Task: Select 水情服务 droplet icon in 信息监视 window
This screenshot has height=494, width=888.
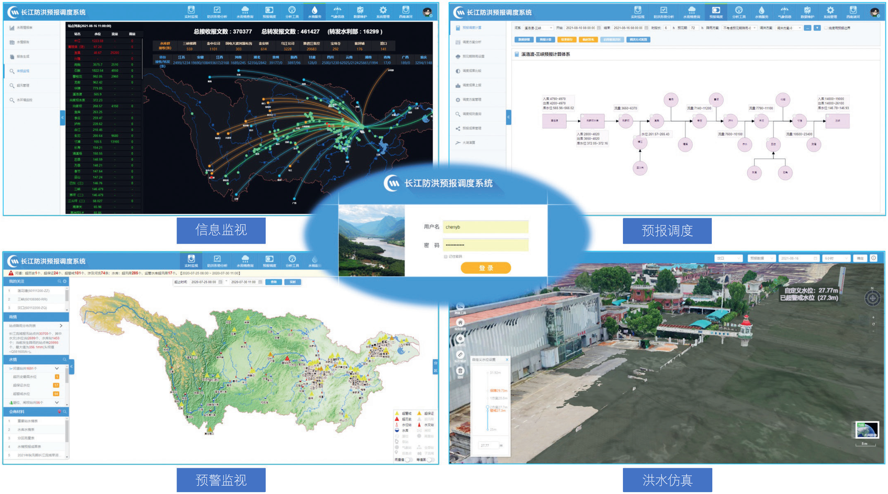Action: point(314,12)
